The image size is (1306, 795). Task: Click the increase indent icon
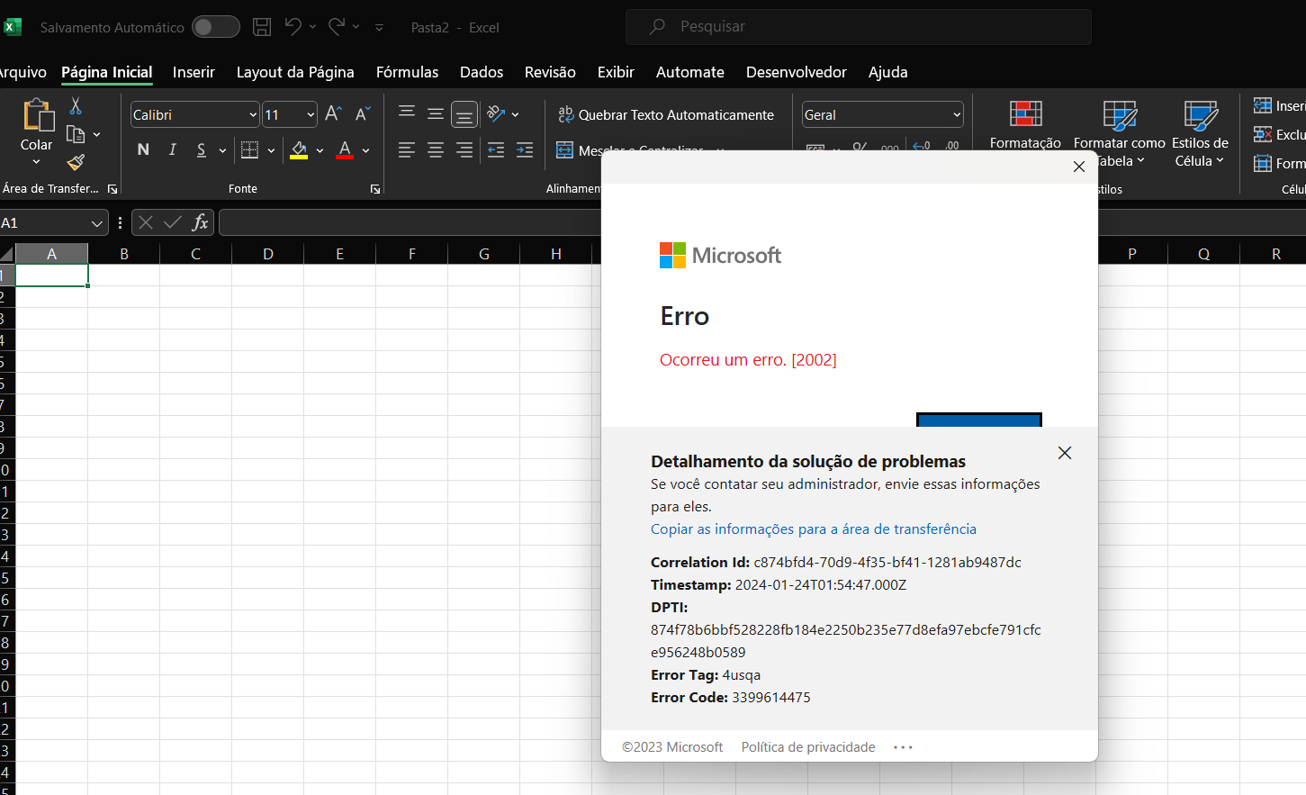pos(525,149)
